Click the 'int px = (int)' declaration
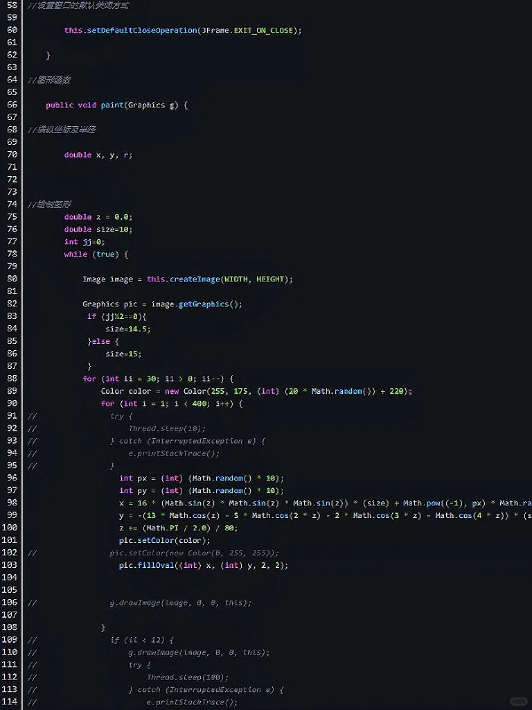Image resolution: width=532 pixels, height=710 pixels. pyautogui.click(x=202, y=478)
